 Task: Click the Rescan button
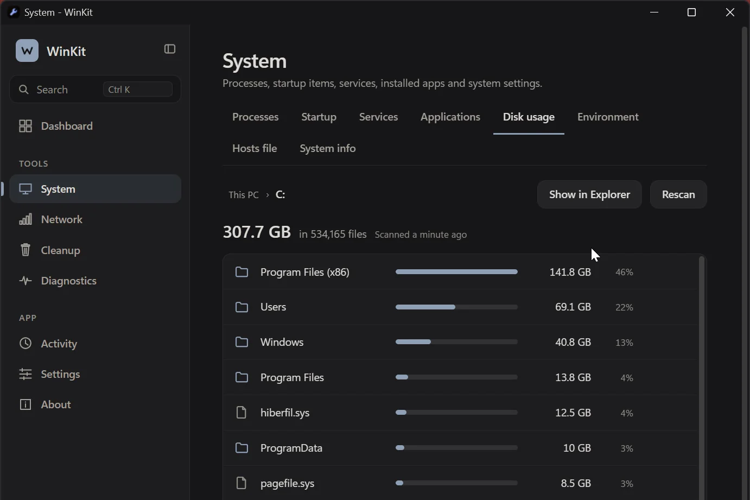(x=678, y=194)
